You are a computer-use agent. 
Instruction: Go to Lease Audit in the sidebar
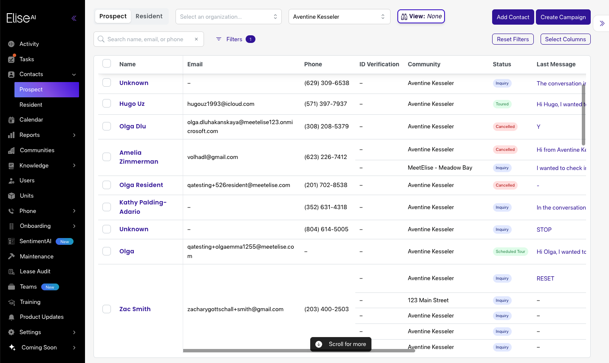35,271
